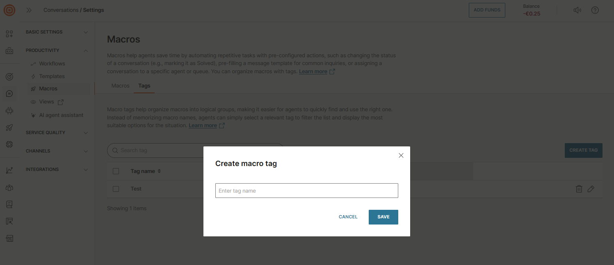
Task: Delete the Test tag with trash icon
Action: coord(579,189)
